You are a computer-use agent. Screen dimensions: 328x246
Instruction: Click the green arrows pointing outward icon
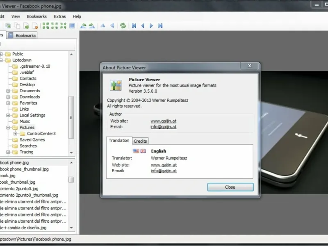[55, 26]
